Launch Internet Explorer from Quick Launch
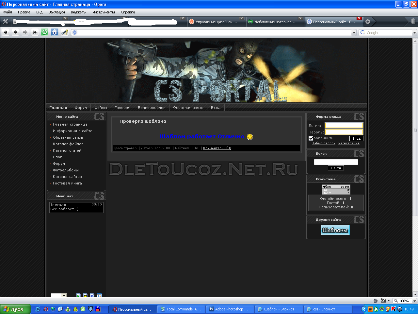 [38, 309]
